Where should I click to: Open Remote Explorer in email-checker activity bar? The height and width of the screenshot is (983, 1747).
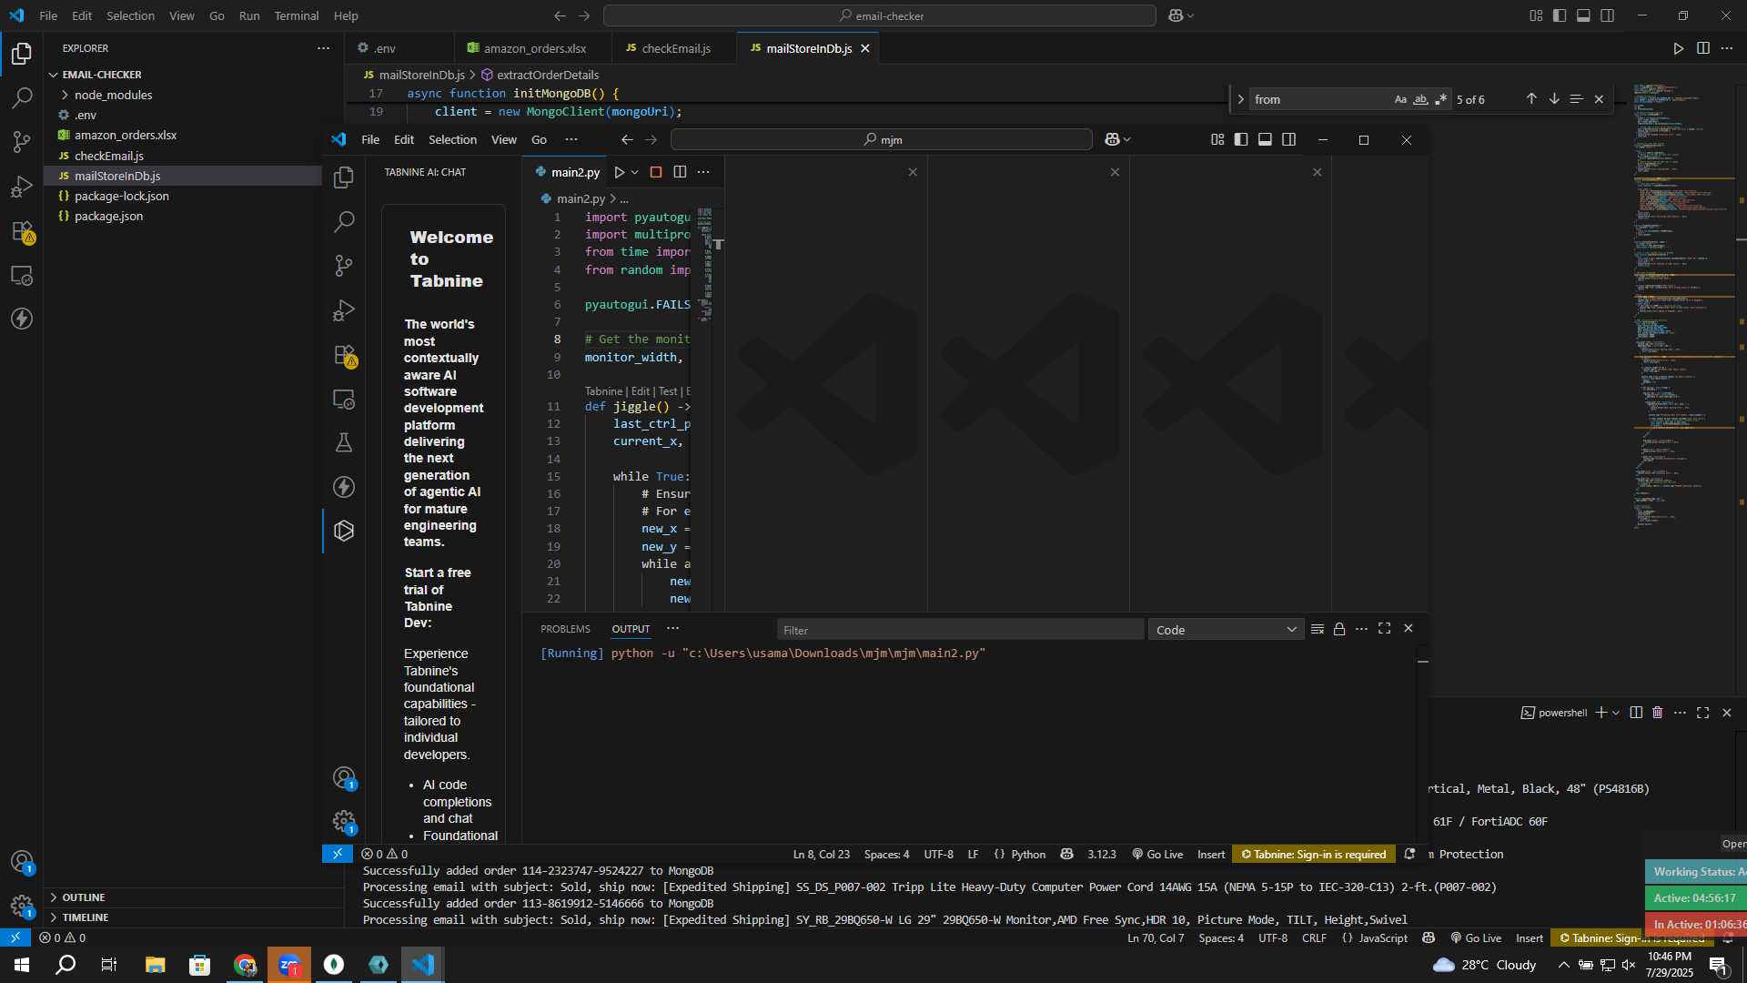click(x=22, y=275)
